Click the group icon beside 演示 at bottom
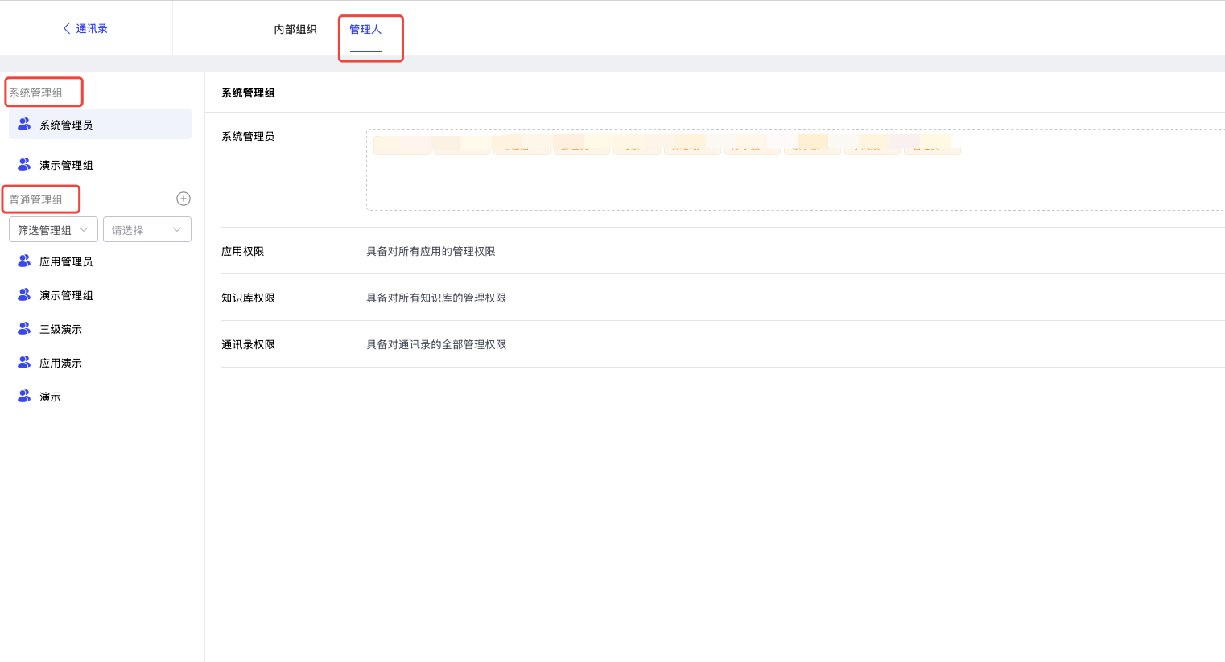This screenshot has height=662, width=1225. pyautogui.click(x=24, y=396)
